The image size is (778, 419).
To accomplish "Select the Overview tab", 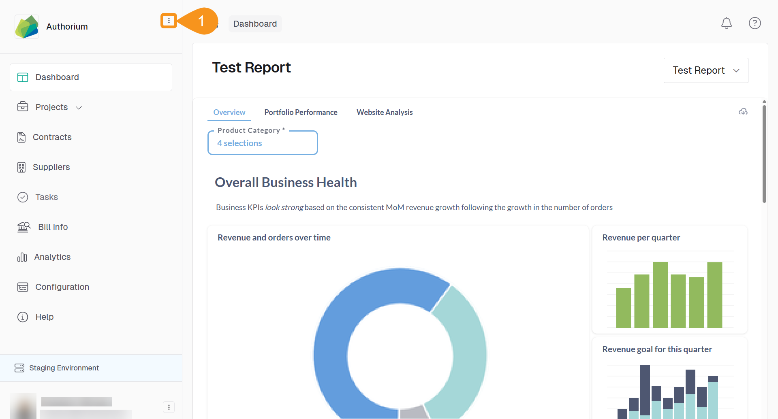I will 229,113.
